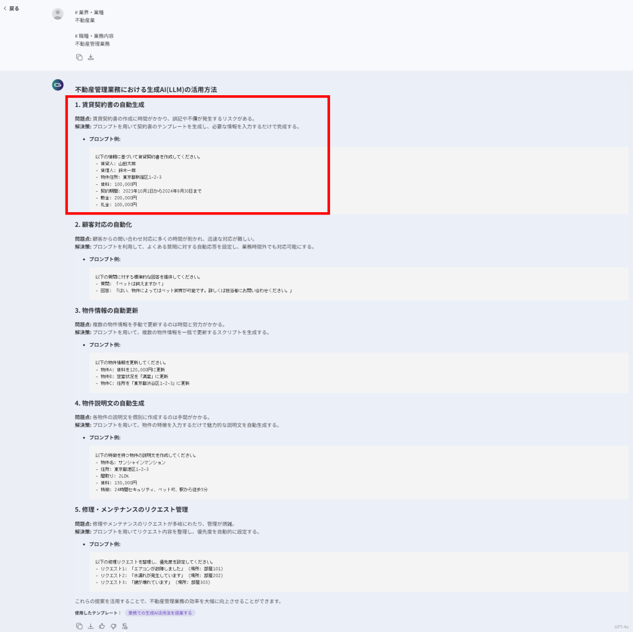This screenshot has height=632, width=633.
Task: Give the response a thumbs up
Action: [x=102, y=626]
